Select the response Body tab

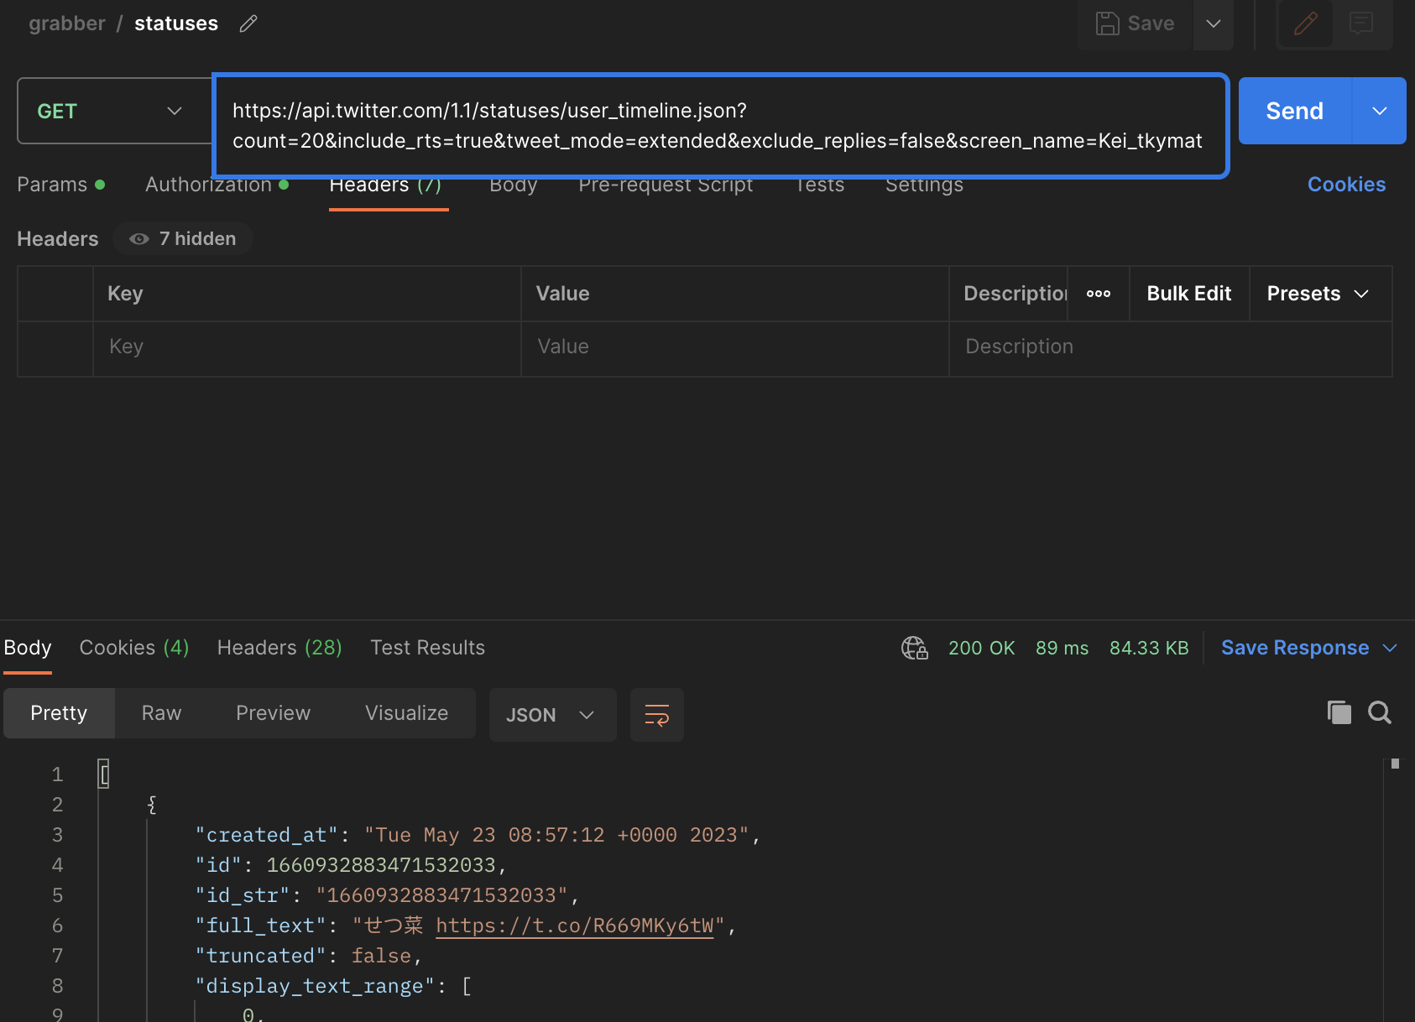coord(28,648)
